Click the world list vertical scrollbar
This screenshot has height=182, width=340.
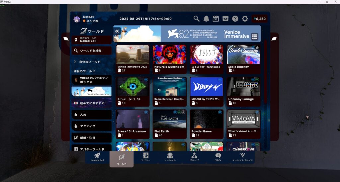[265, 71]
